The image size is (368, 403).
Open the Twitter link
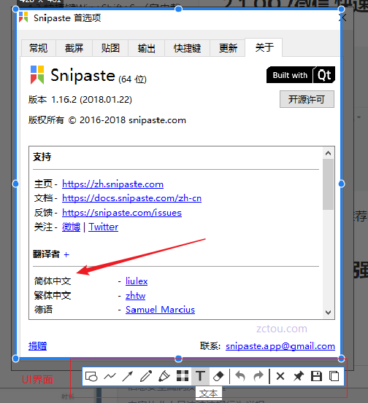(x=103, y=227)
